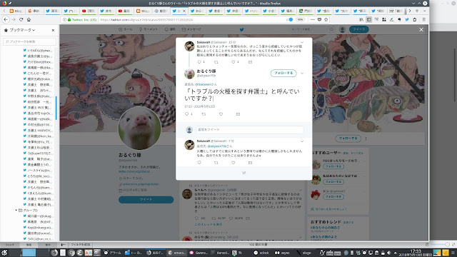
Task: Open Twitter モーメント navigation item
Action: pos(149,29)
